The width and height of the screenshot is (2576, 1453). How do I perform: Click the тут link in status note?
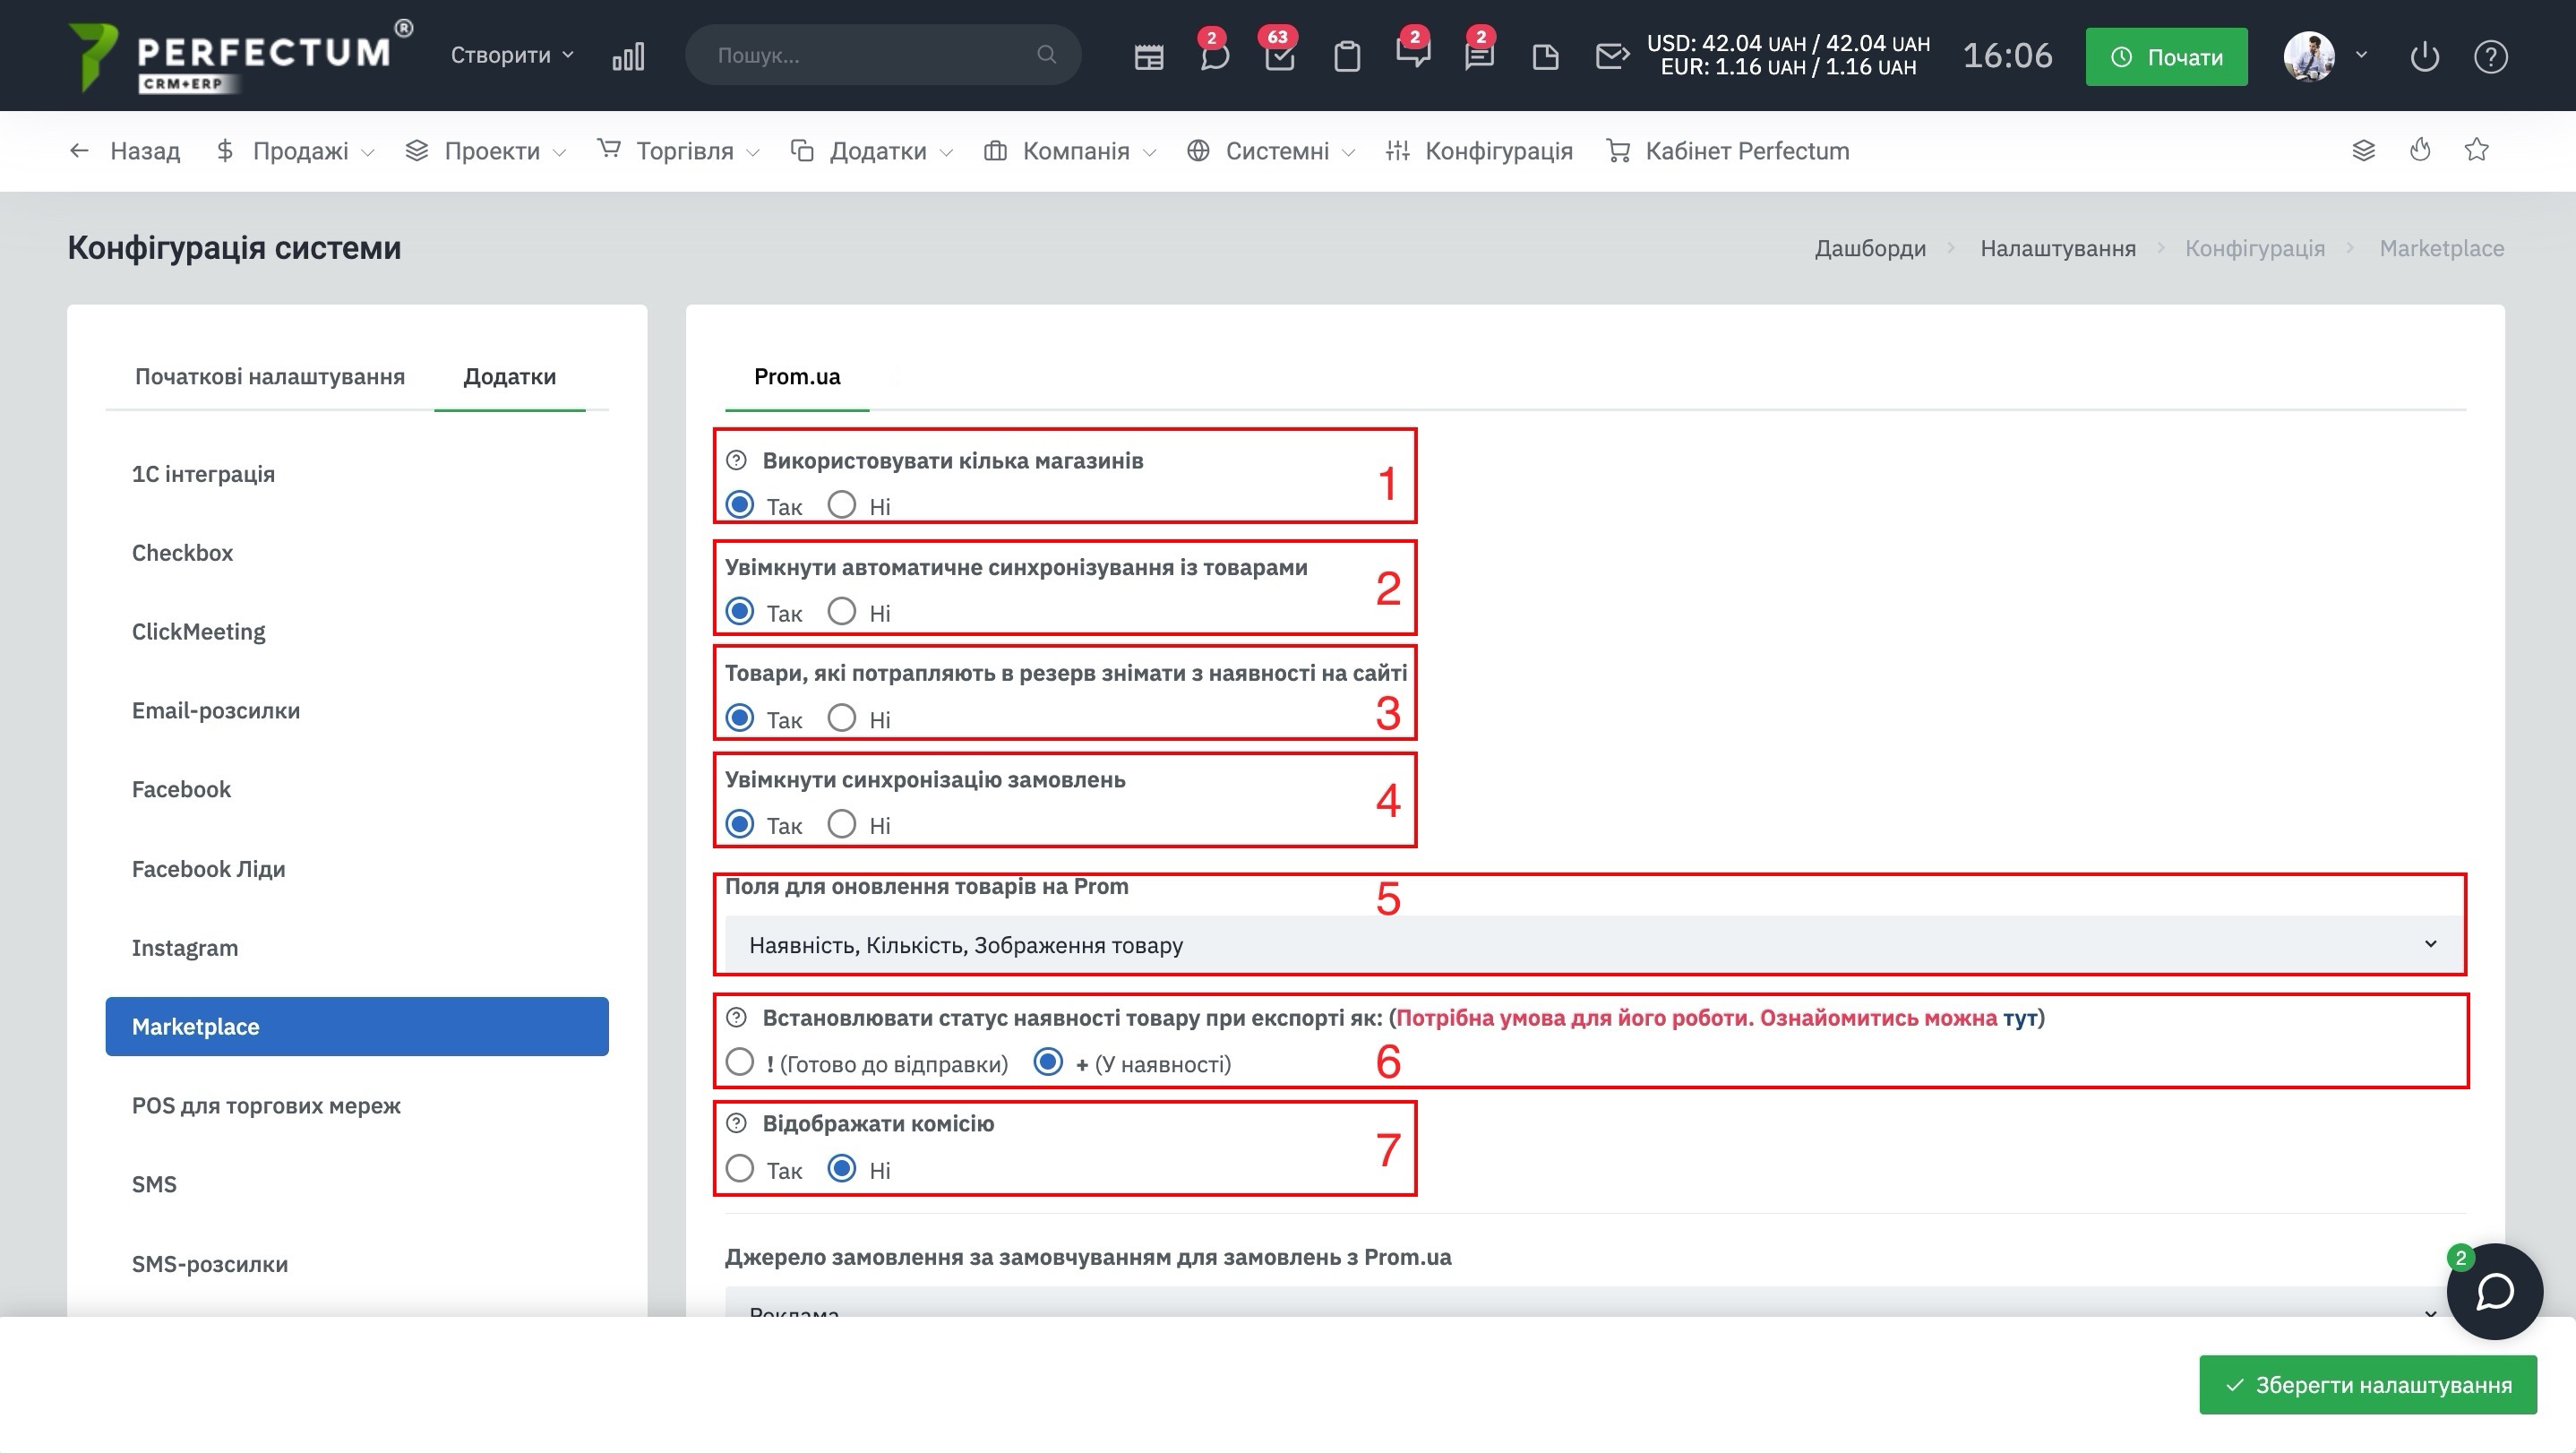[2019, 1018]
